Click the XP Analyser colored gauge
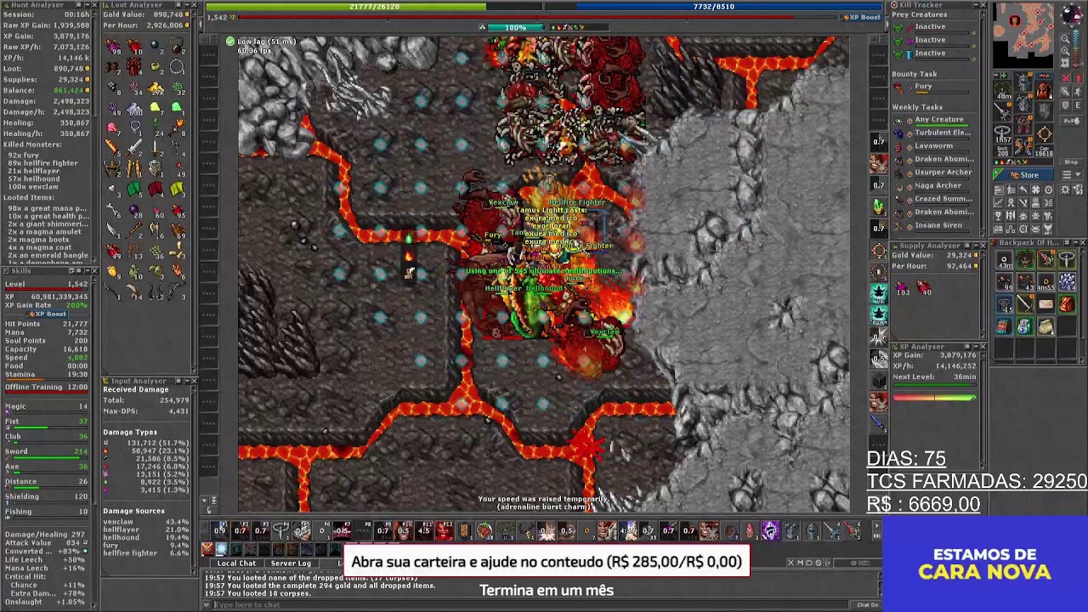 click(934, 397)
